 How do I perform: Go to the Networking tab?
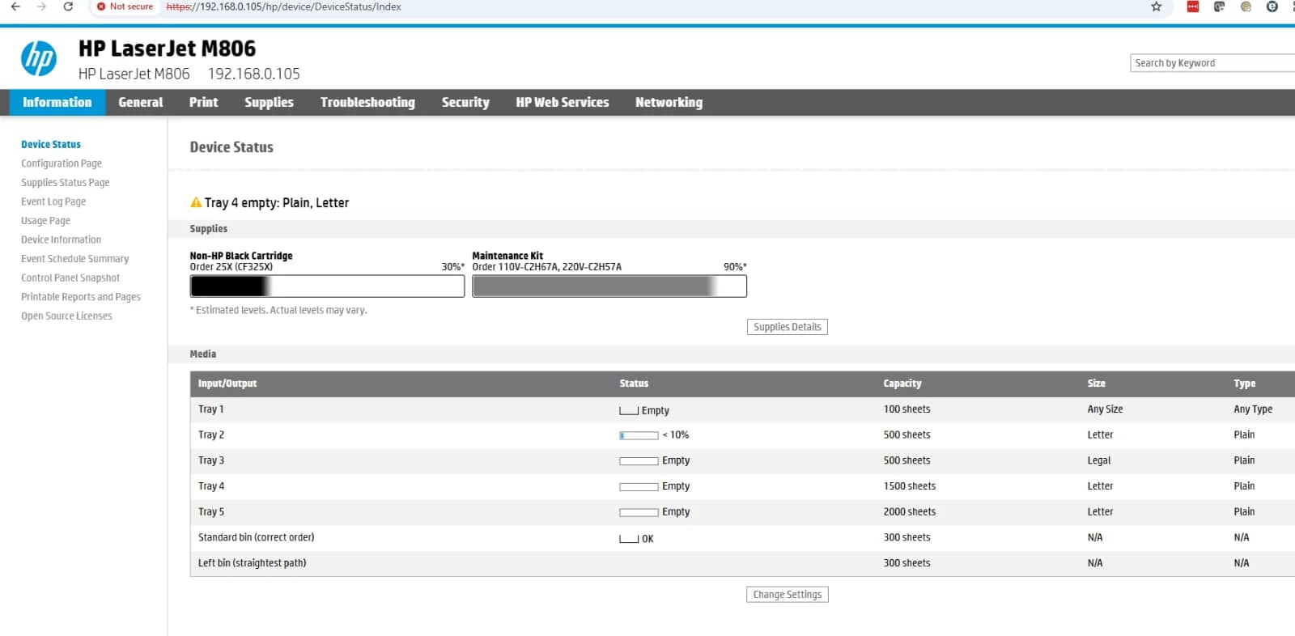coord(669,103)
